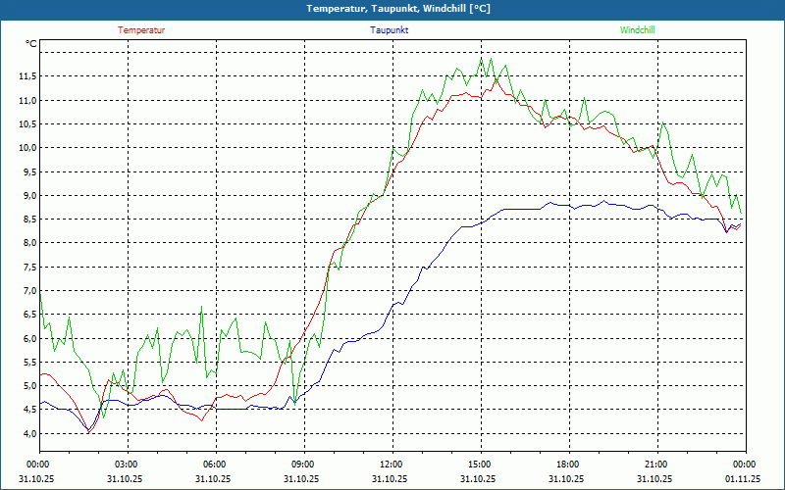
Task: Select the green "Windchill" legend label
Action: (x=637, y=30)
